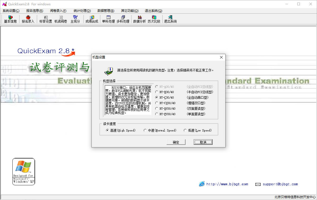Click the 基本信息 toolbar icon
Screen dimensions: 317x200
10,19
